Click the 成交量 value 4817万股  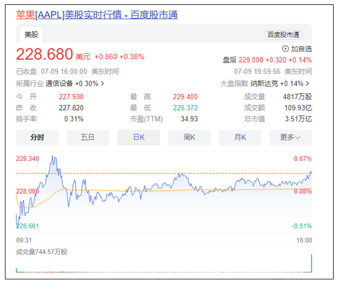pos(298,97)
